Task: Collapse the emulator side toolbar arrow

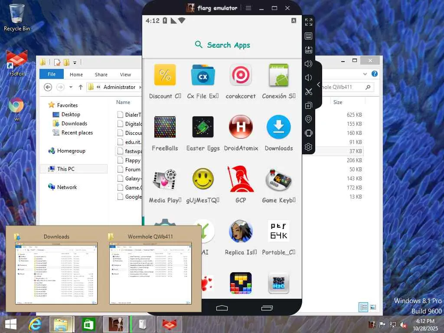Action: 319,85
